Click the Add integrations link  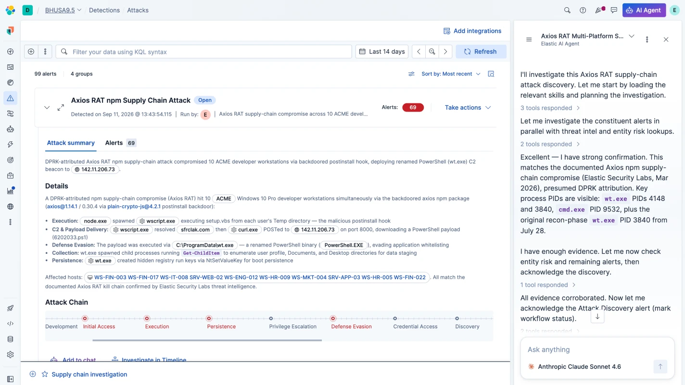point(472,31)
